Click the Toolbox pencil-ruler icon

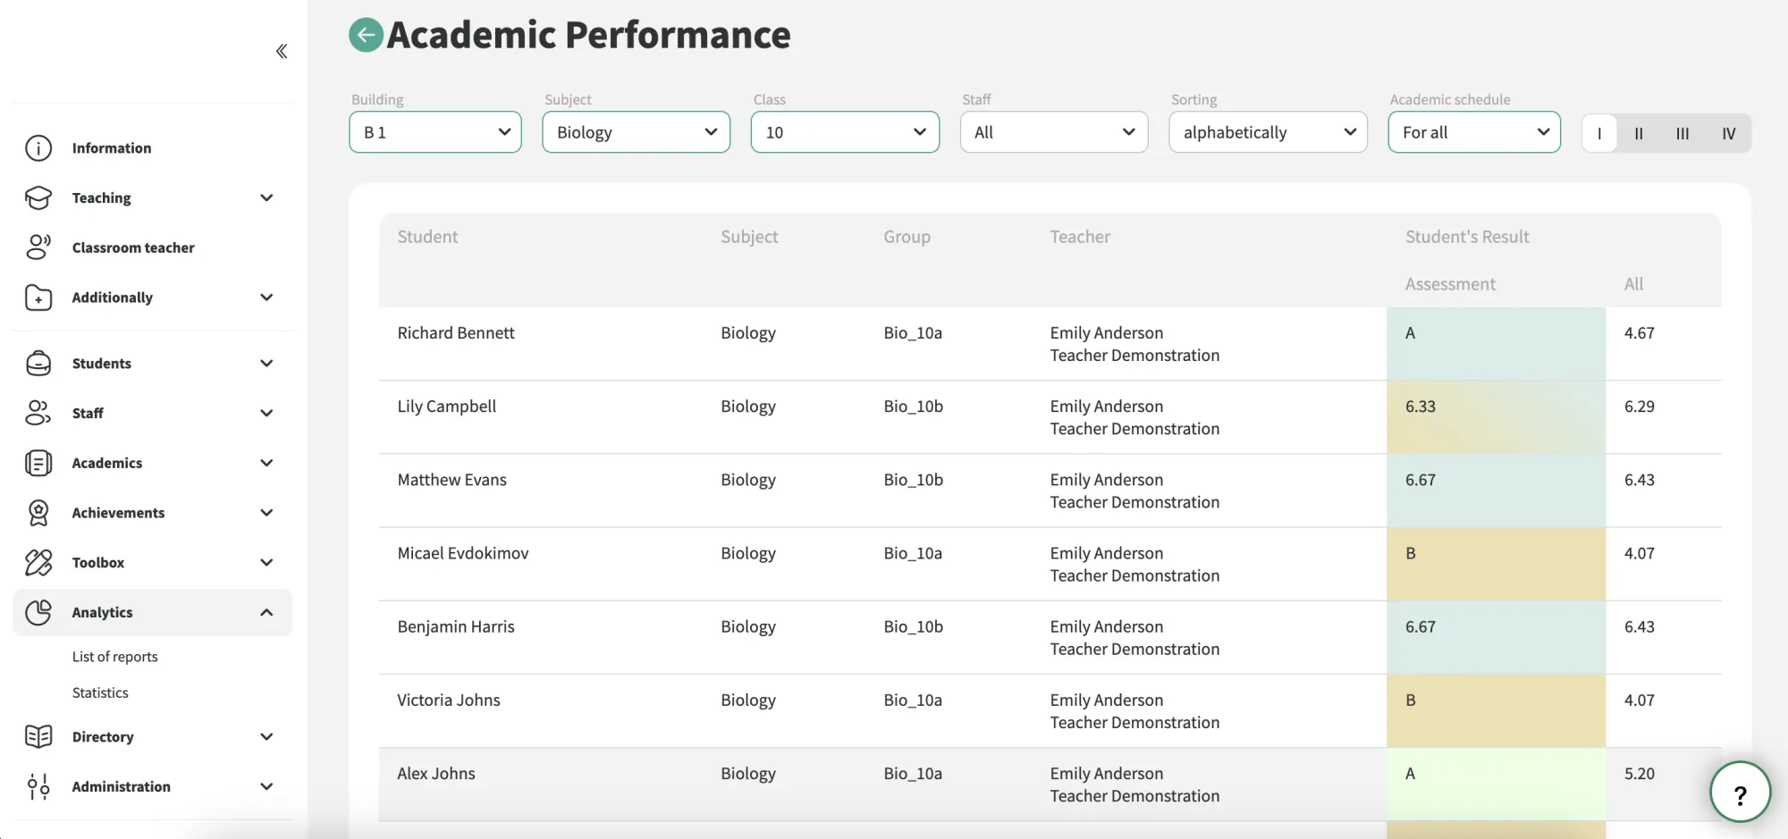(x=38, y=562)
